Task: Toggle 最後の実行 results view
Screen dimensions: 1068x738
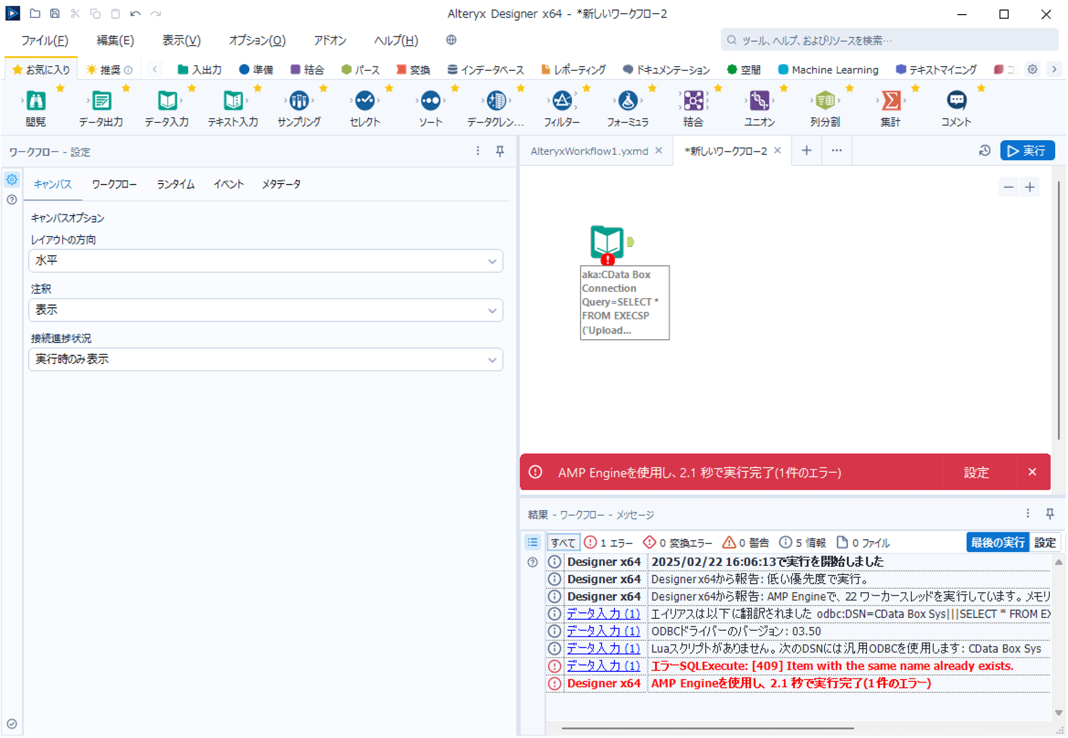Action: point(998,542)
